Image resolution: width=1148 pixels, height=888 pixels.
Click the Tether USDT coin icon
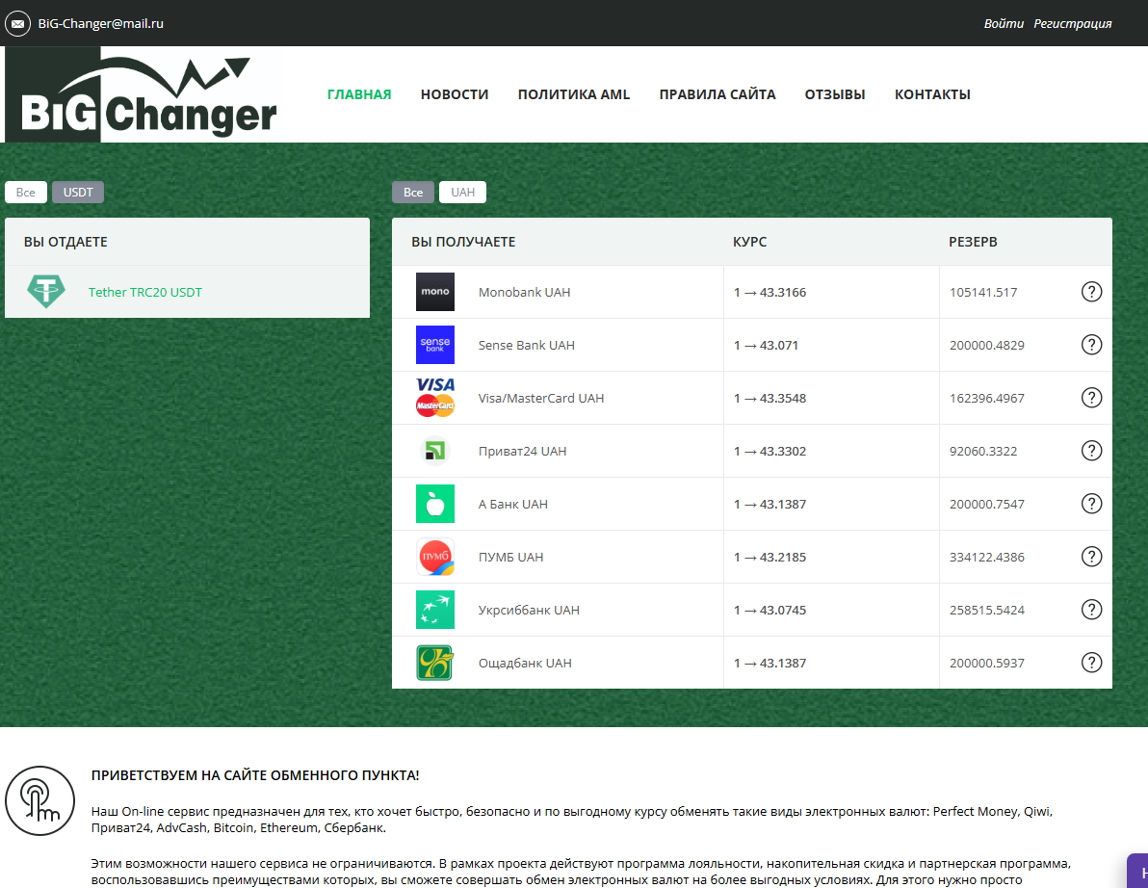(46, 292)
